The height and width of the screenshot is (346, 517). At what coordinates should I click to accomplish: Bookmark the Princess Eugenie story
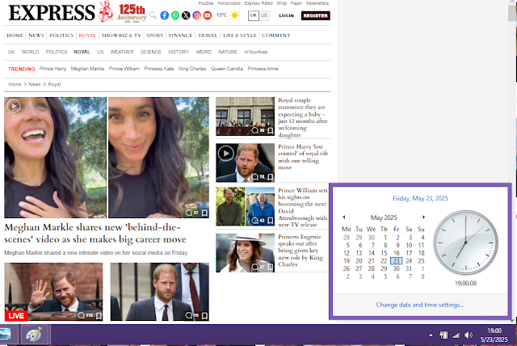(x=271, y=267)
